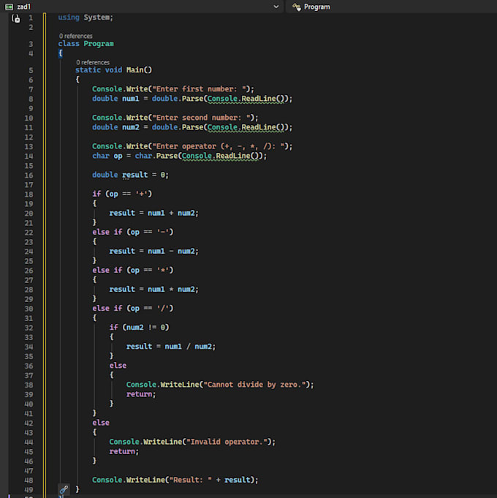
Task: Click the "using System;" statement
Action: coord(86,17)
